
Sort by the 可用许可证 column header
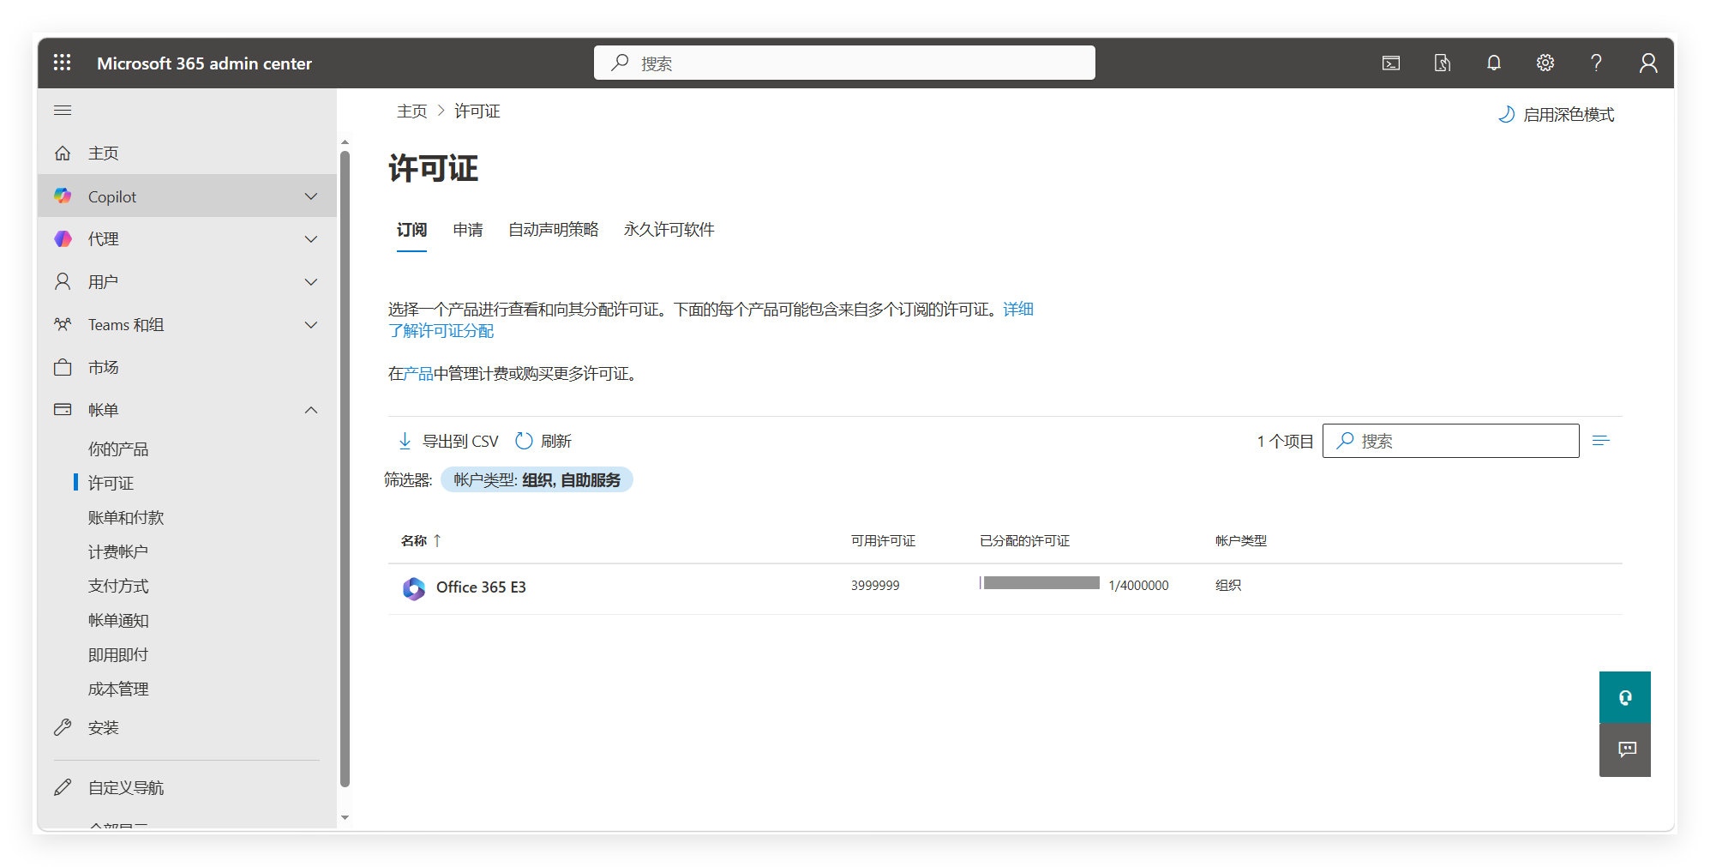point(883,540)
